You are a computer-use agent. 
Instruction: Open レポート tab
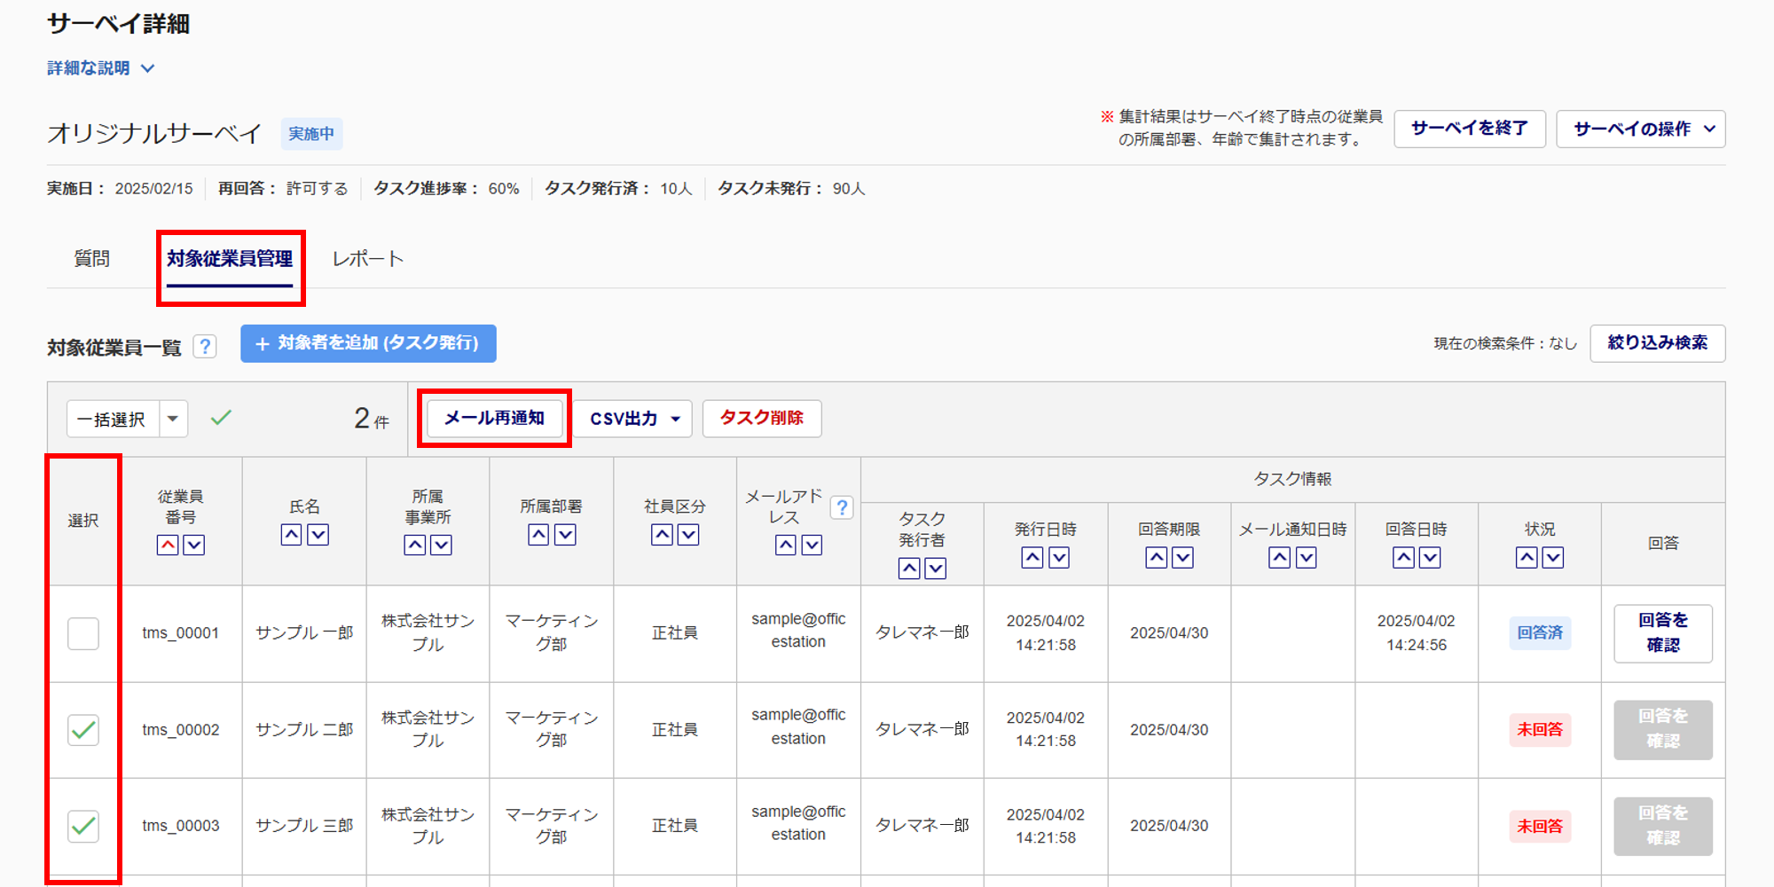tap(368, 259)
